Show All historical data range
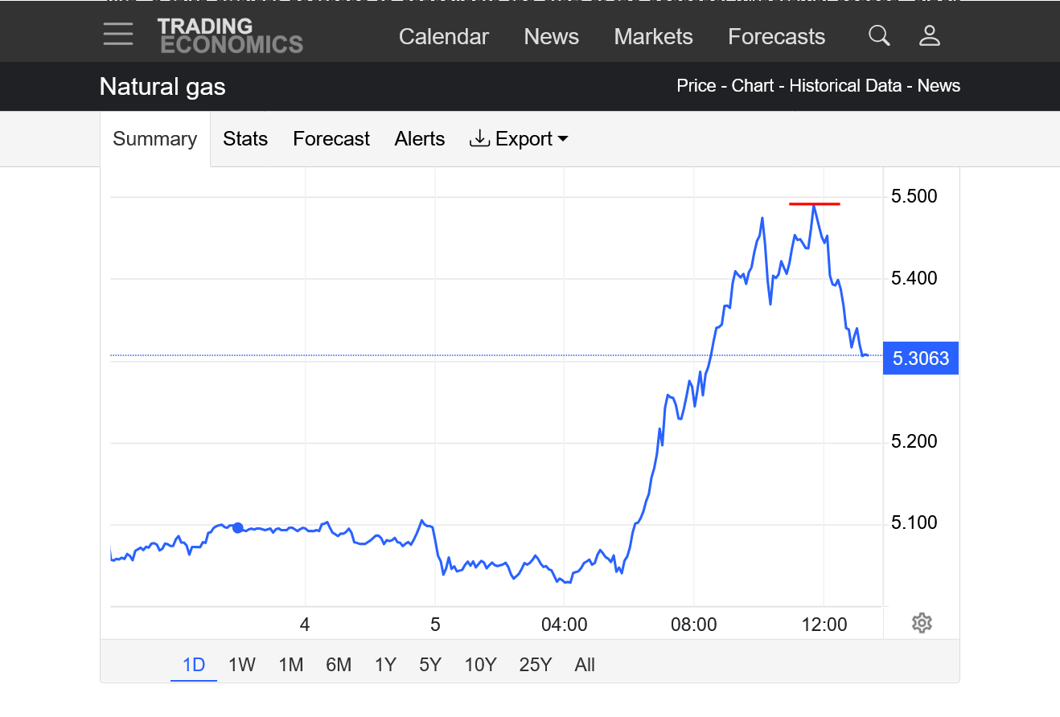The height and width of the screenshot is (717, 1060). point(585,665)
